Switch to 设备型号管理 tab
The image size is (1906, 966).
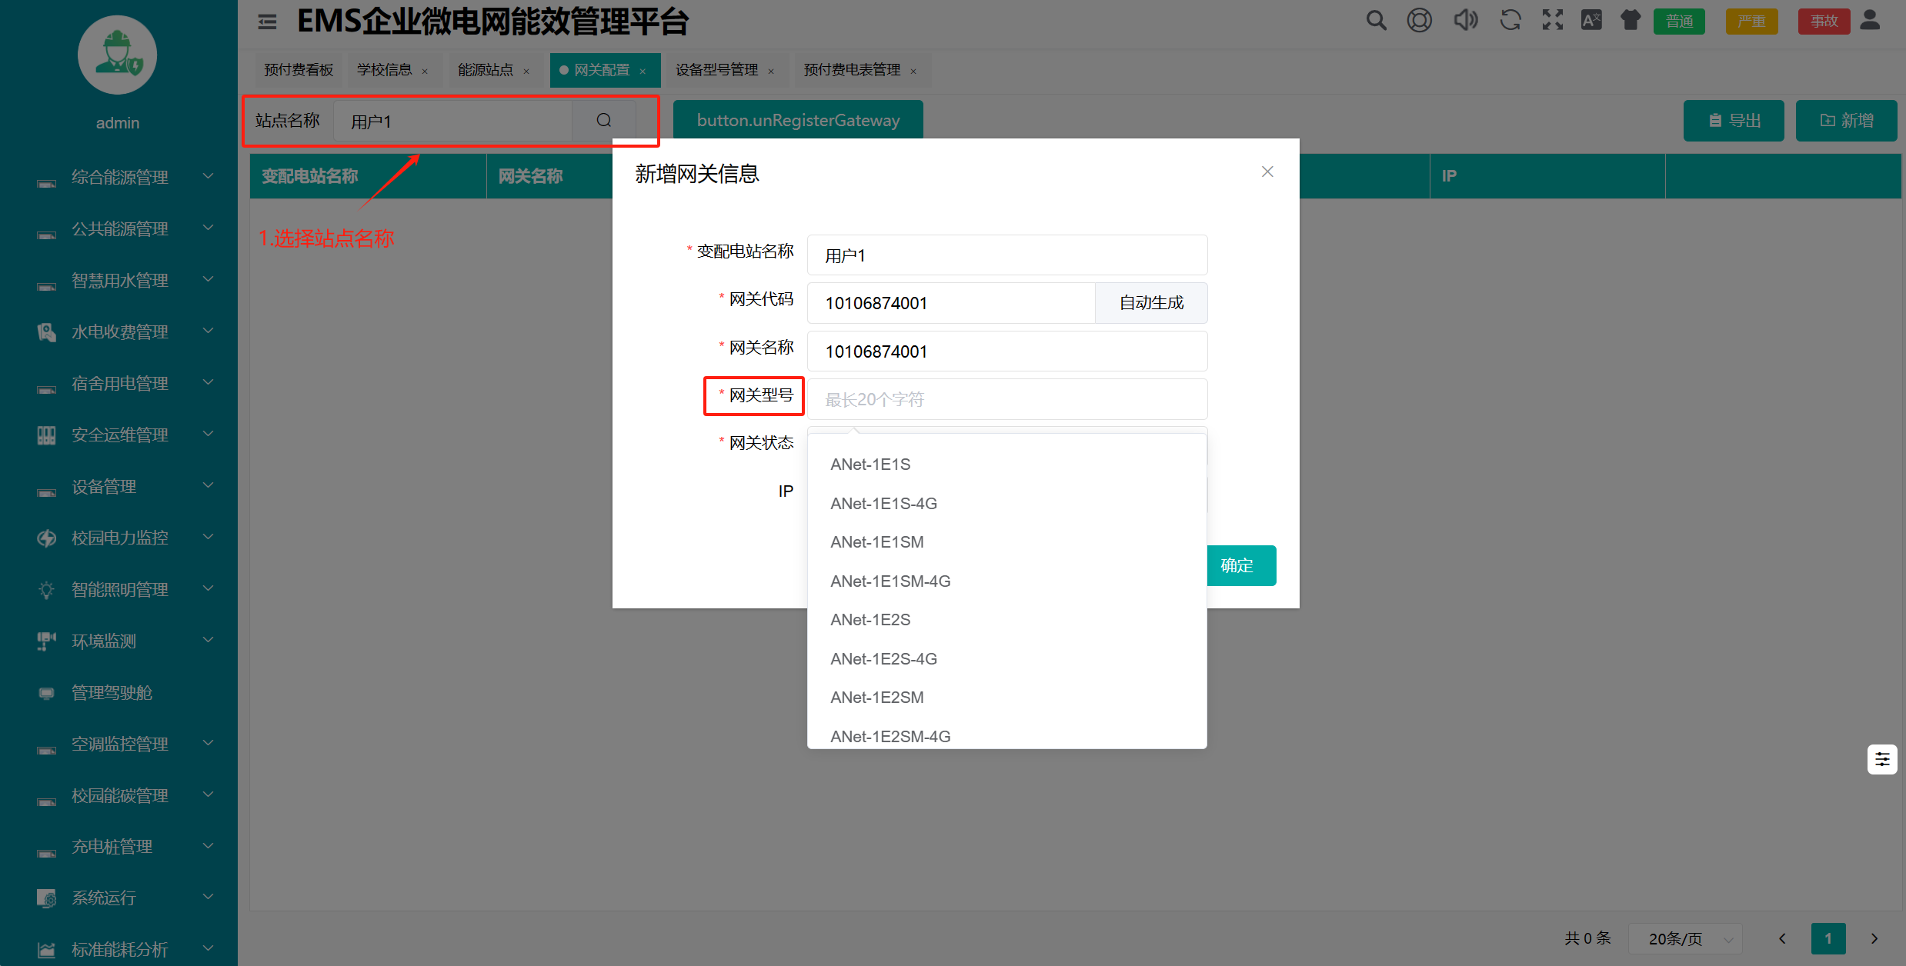(x=716, y=70)
